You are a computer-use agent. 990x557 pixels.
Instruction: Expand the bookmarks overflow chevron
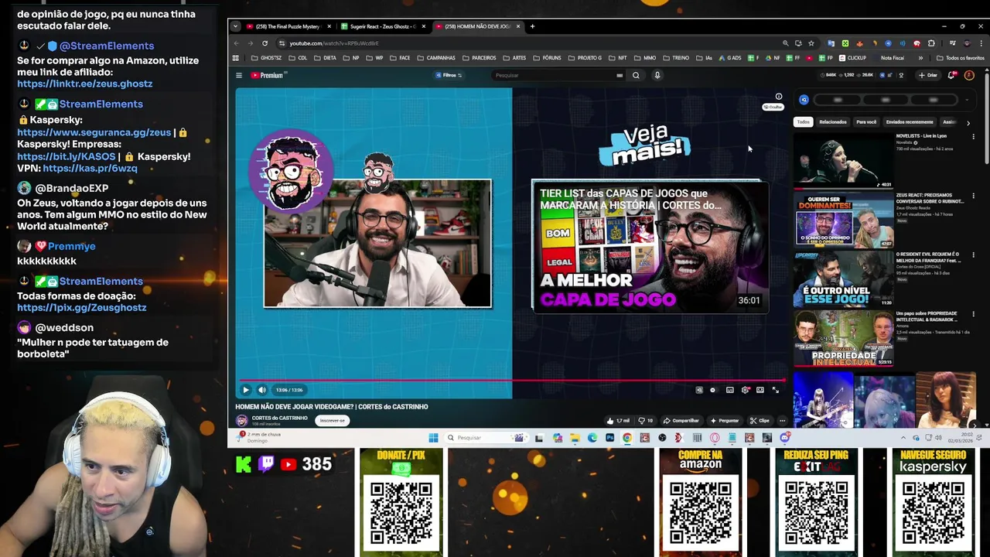pyautogui.click(x=920, y=58)
